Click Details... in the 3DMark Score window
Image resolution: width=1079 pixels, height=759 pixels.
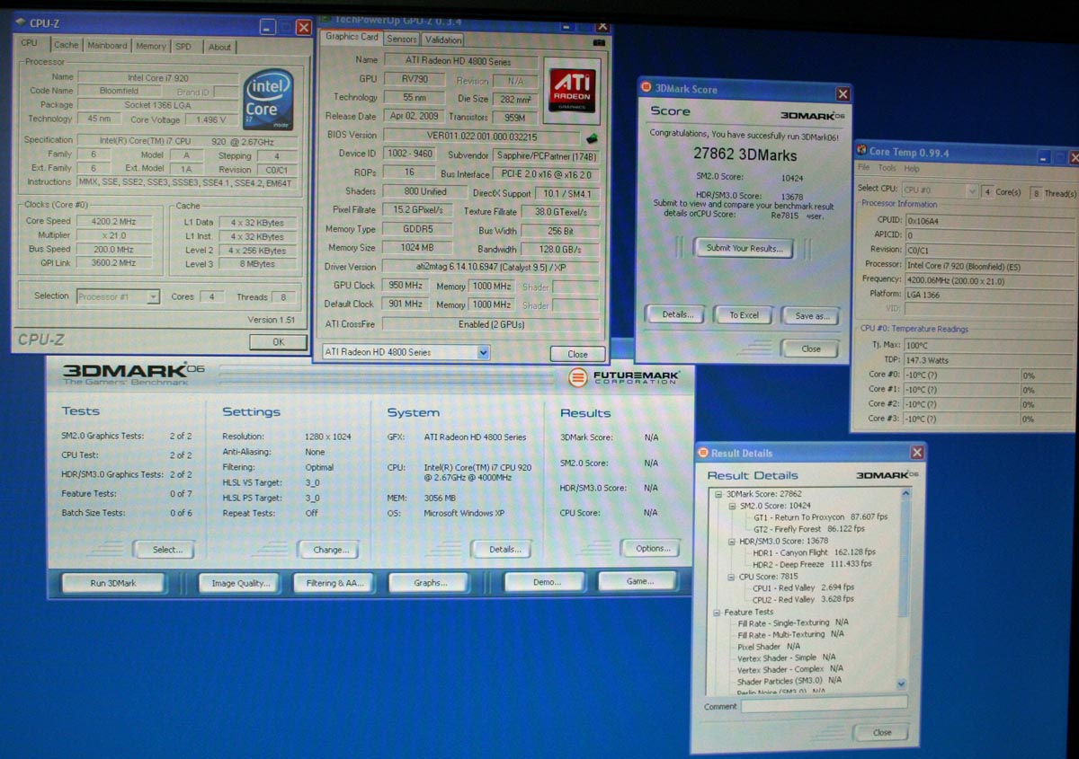[677, 314]
